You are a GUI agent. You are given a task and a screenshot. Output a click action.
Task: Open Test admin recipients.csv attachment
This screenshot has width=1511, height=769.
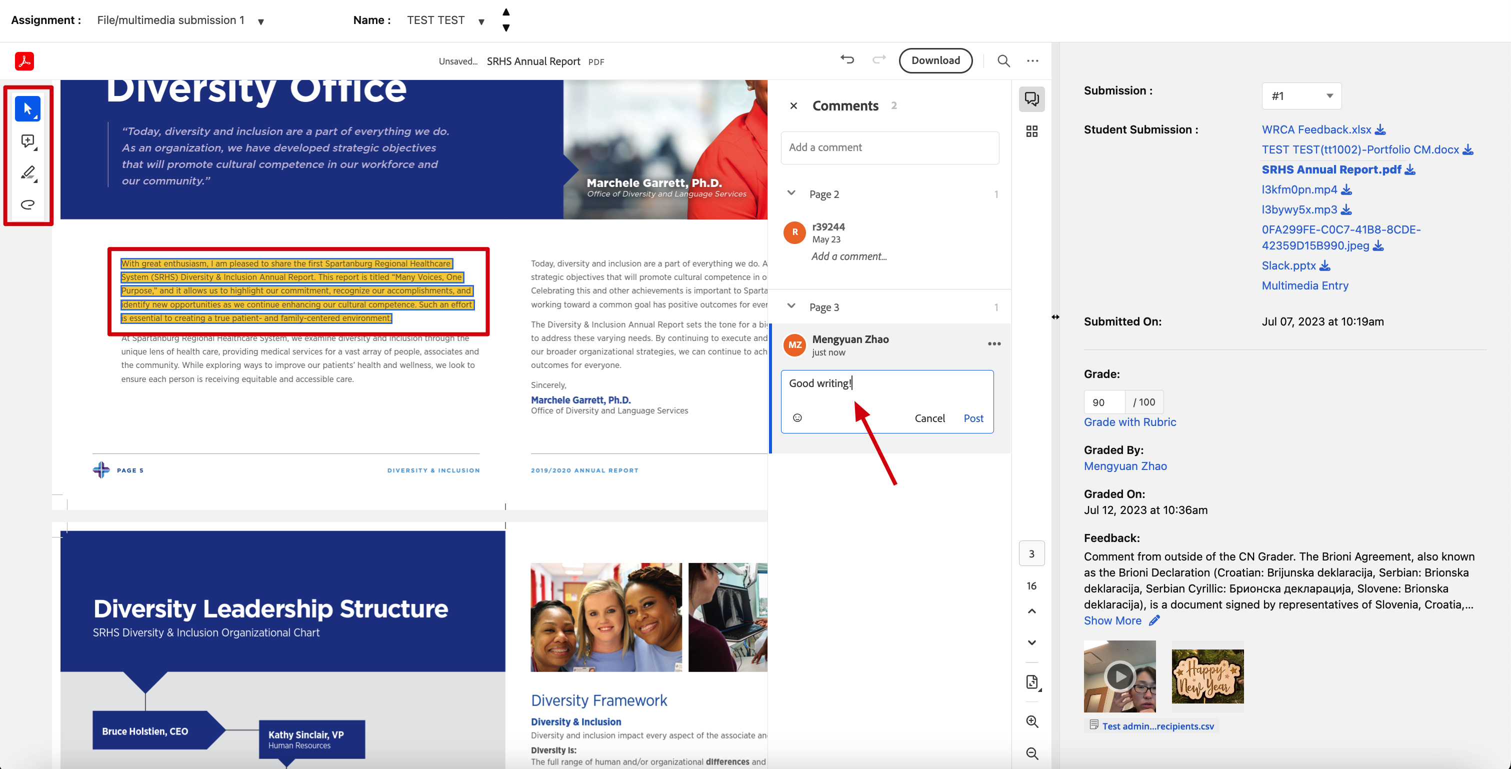[x=1158, y=725]
